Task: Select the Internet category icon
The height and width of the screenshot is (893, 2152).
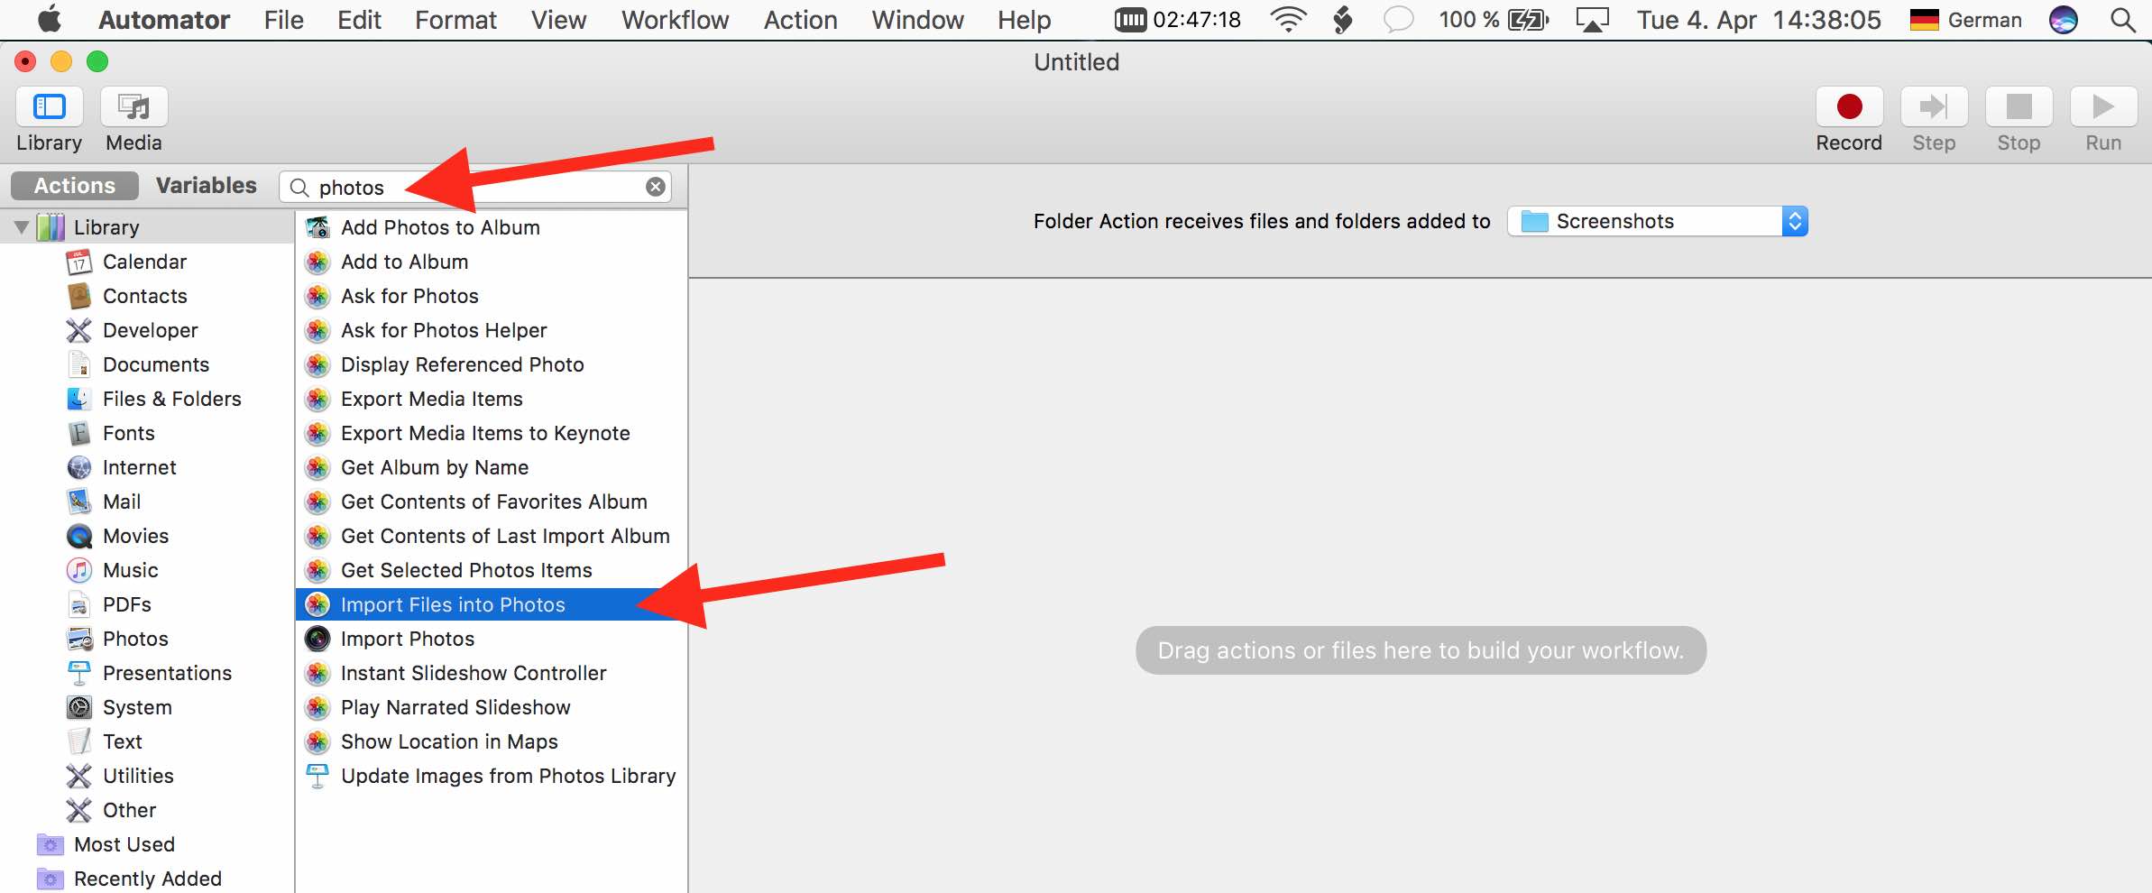Action: (79, 467)
